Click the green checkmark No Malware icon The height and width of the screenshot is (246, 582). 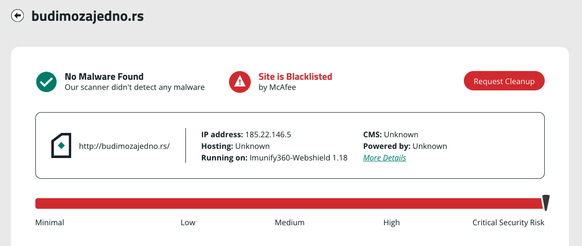[46, 82]
